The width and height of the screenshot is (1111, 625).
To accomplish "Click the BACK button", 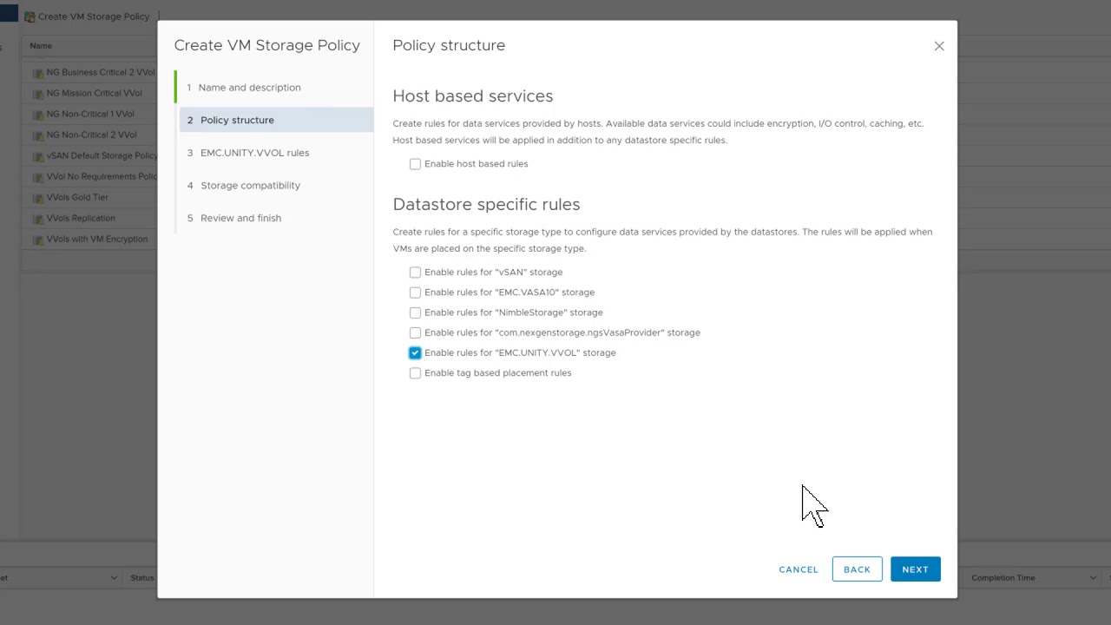I will 857,569.
